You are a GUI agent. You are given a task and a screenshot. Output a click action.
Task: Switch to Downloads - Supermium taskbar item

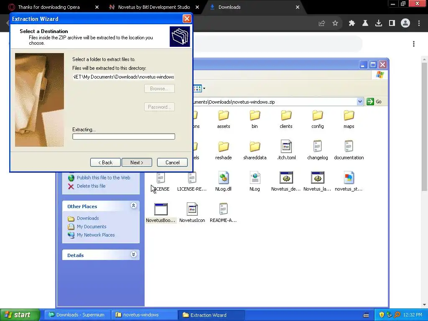(x=77, y=315)
